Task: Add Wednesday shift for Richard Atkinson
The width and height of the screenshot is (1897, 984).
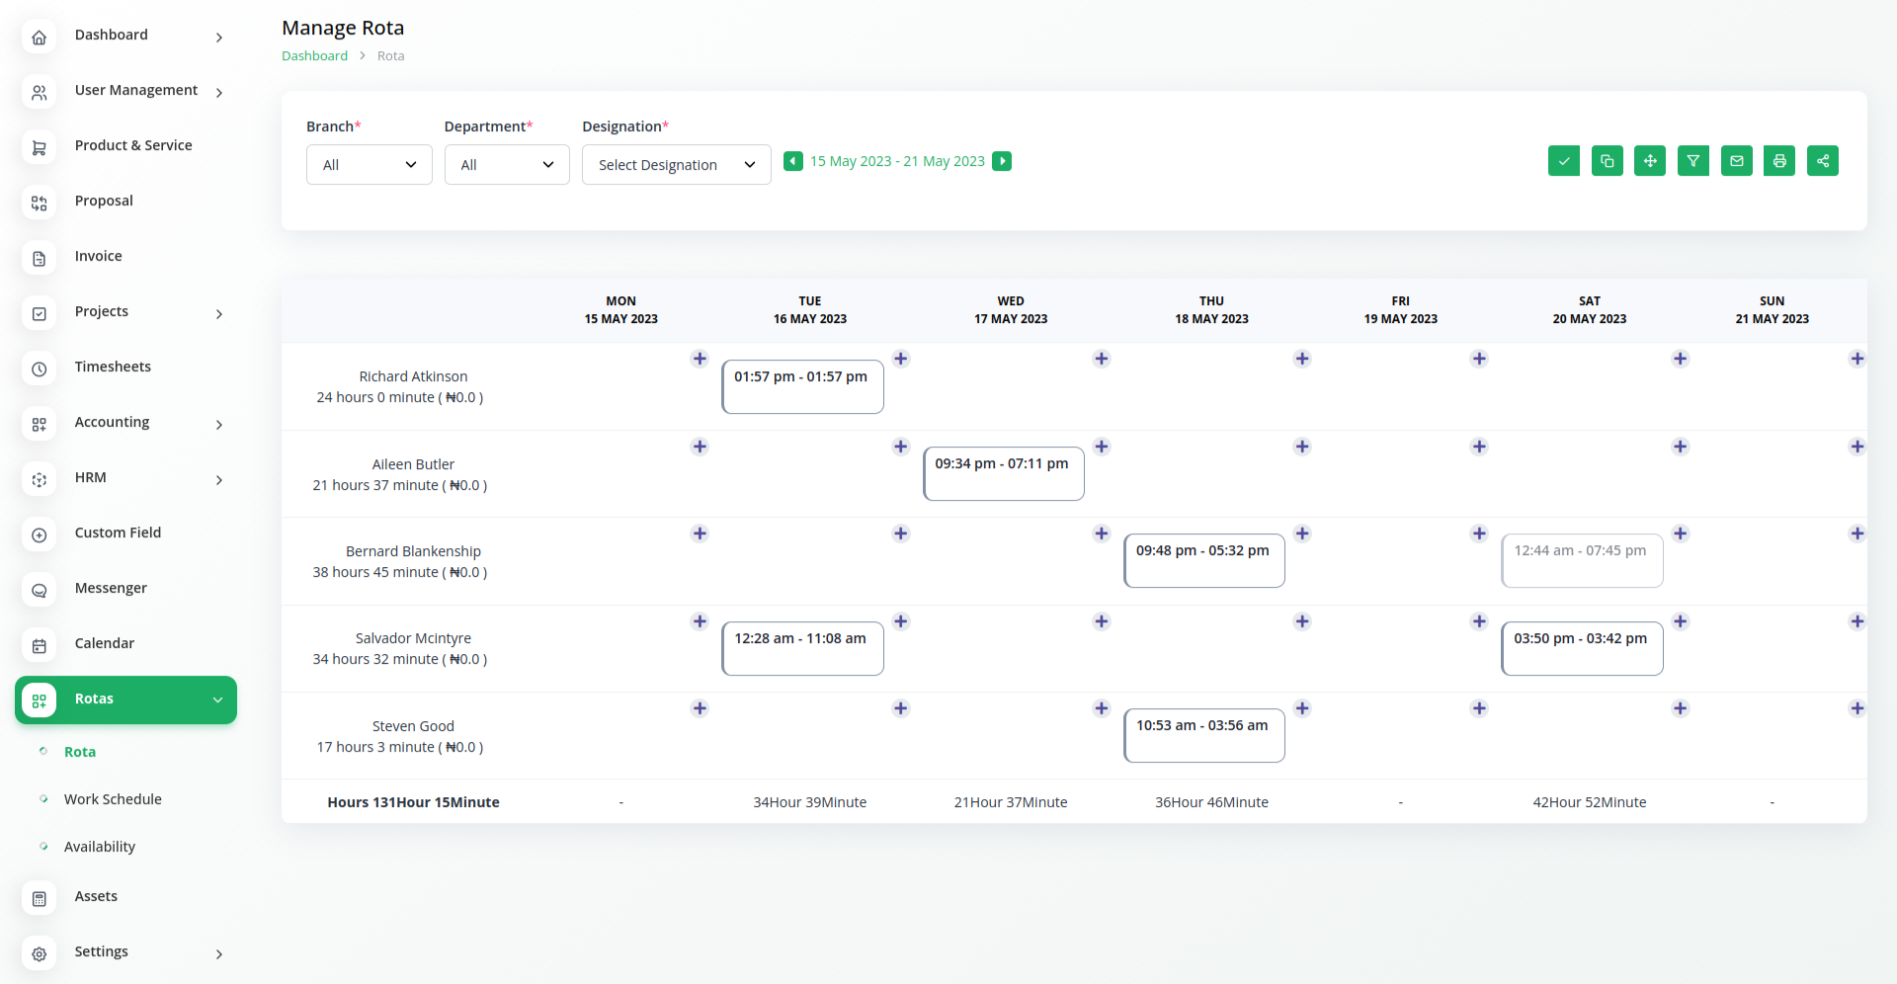Action: [x=1102, y=359]
